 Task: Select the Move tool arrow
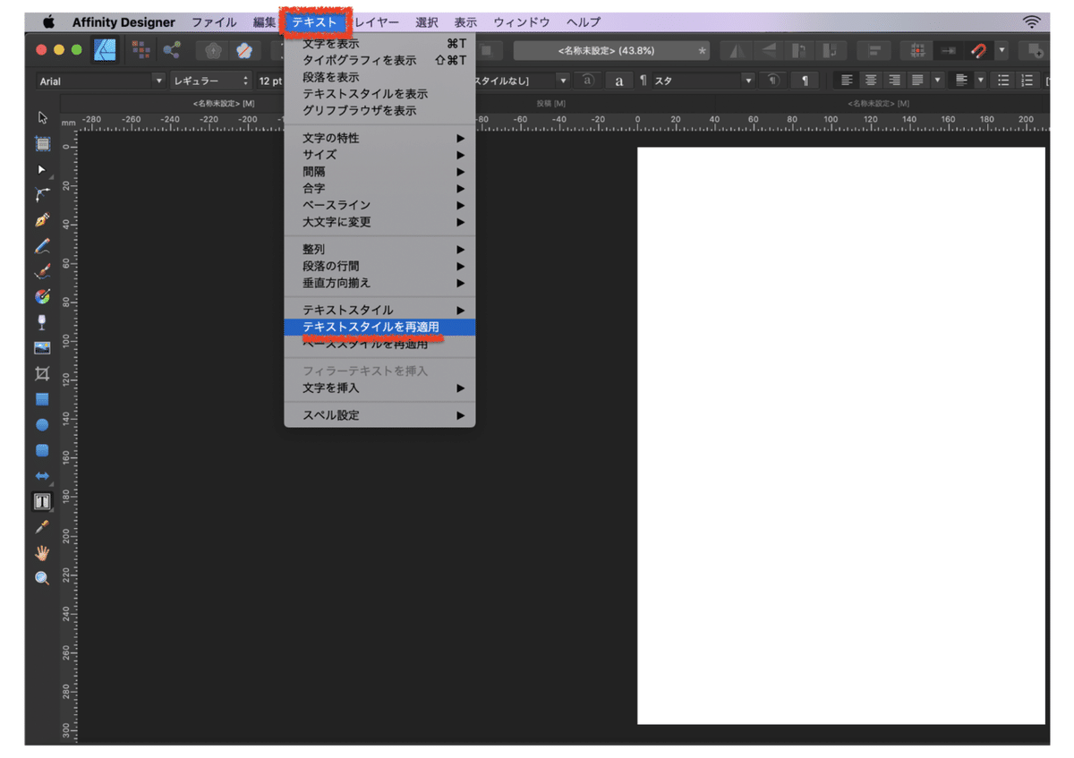pyautogui.click(x=42, y=117)
